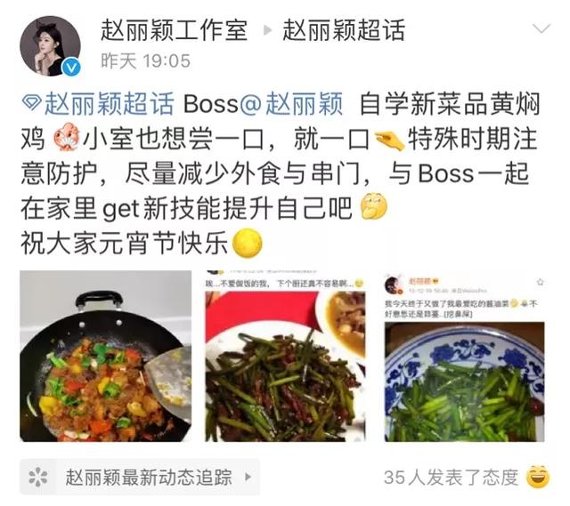Open 赵丽颖超话 in the post header
The height and width of the screenshot is (506, 570).
pyautogui.click(x=344, y=29)
